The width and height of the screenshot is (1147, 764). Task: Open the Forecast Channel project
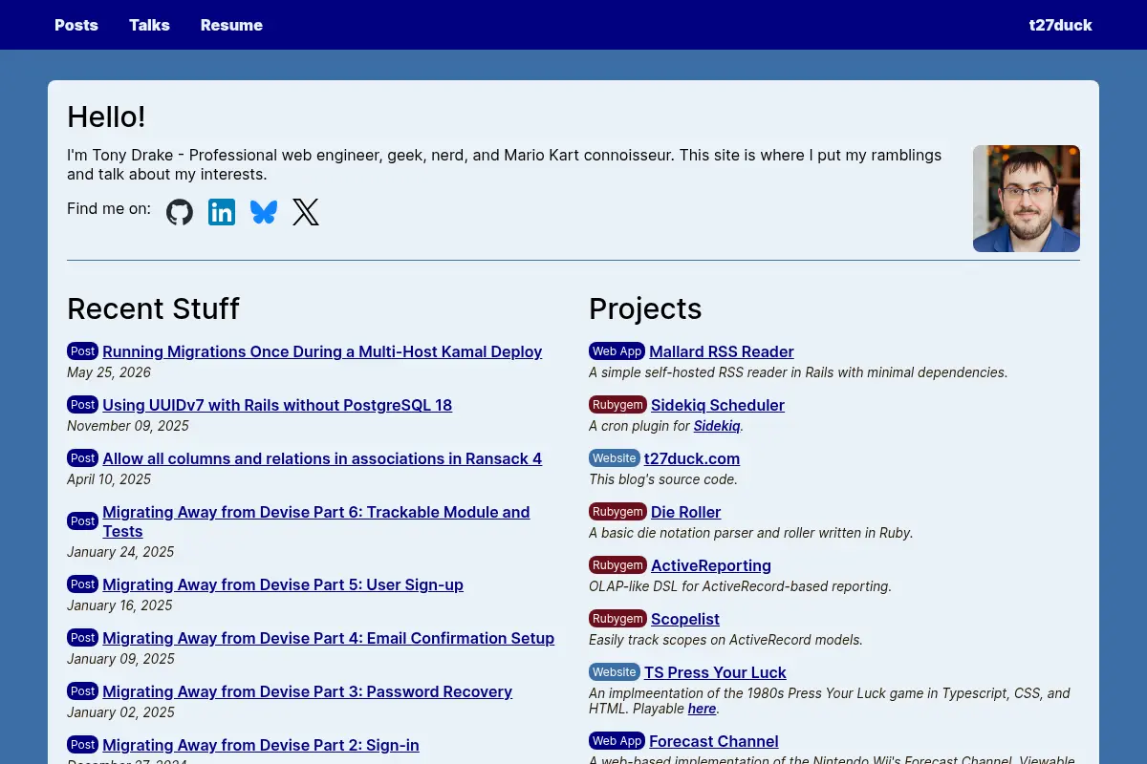tap(714, 741)
